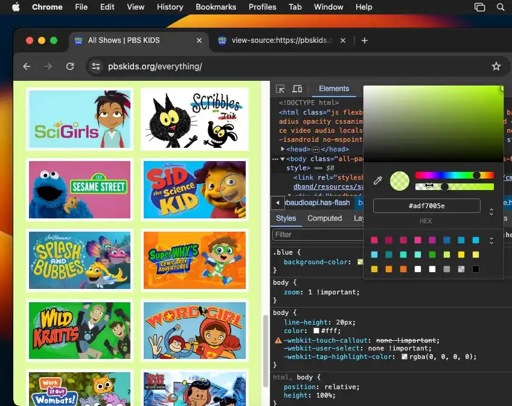Click the HEX color value field
The width and height of the screenshot is (512, 406).
coord(426,206)
